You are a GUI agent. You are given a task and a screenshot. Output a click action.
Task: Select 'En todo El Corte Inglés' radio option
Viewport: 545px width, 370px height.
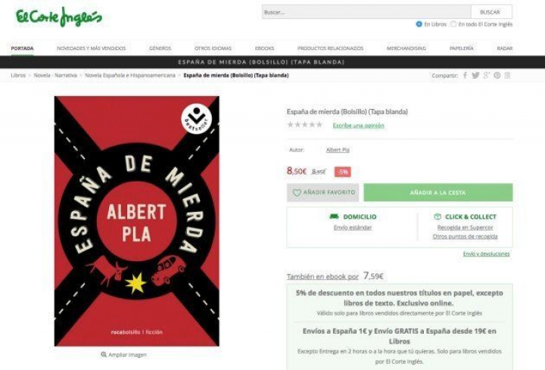point(453,24)
